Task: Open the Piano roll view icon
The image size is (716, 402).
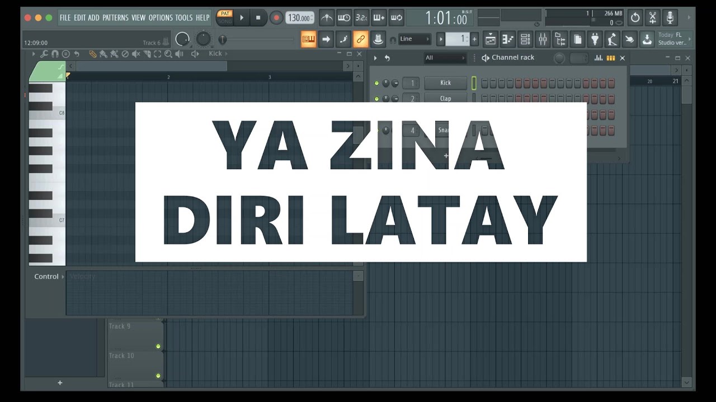Action: [508, 39]
